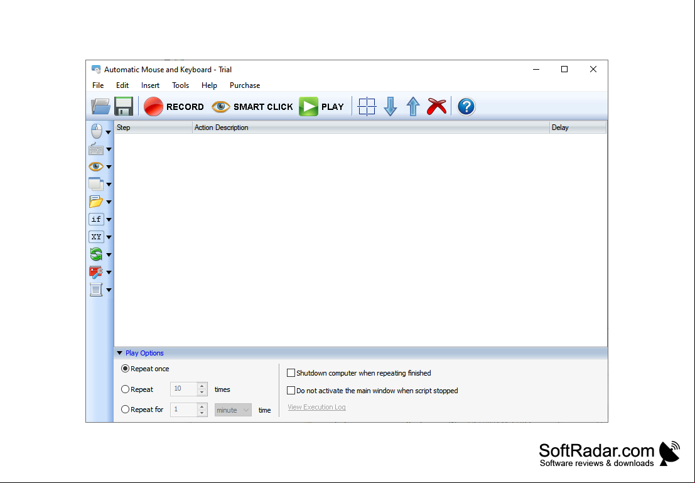Collapse the Play Options panel
This screenshot has height=483, width=695.
(x=120, y=353)
